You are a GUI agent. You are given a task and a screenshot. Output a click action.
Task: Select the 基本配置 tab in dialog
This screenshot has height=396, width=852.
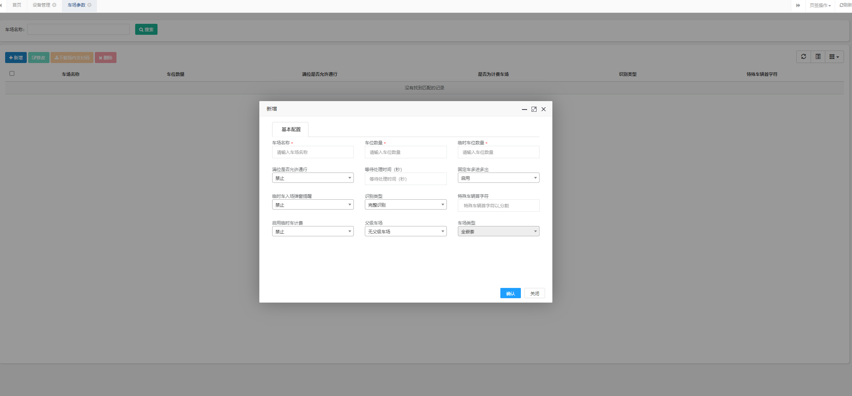pyautogui.click(x=291, y=130)
